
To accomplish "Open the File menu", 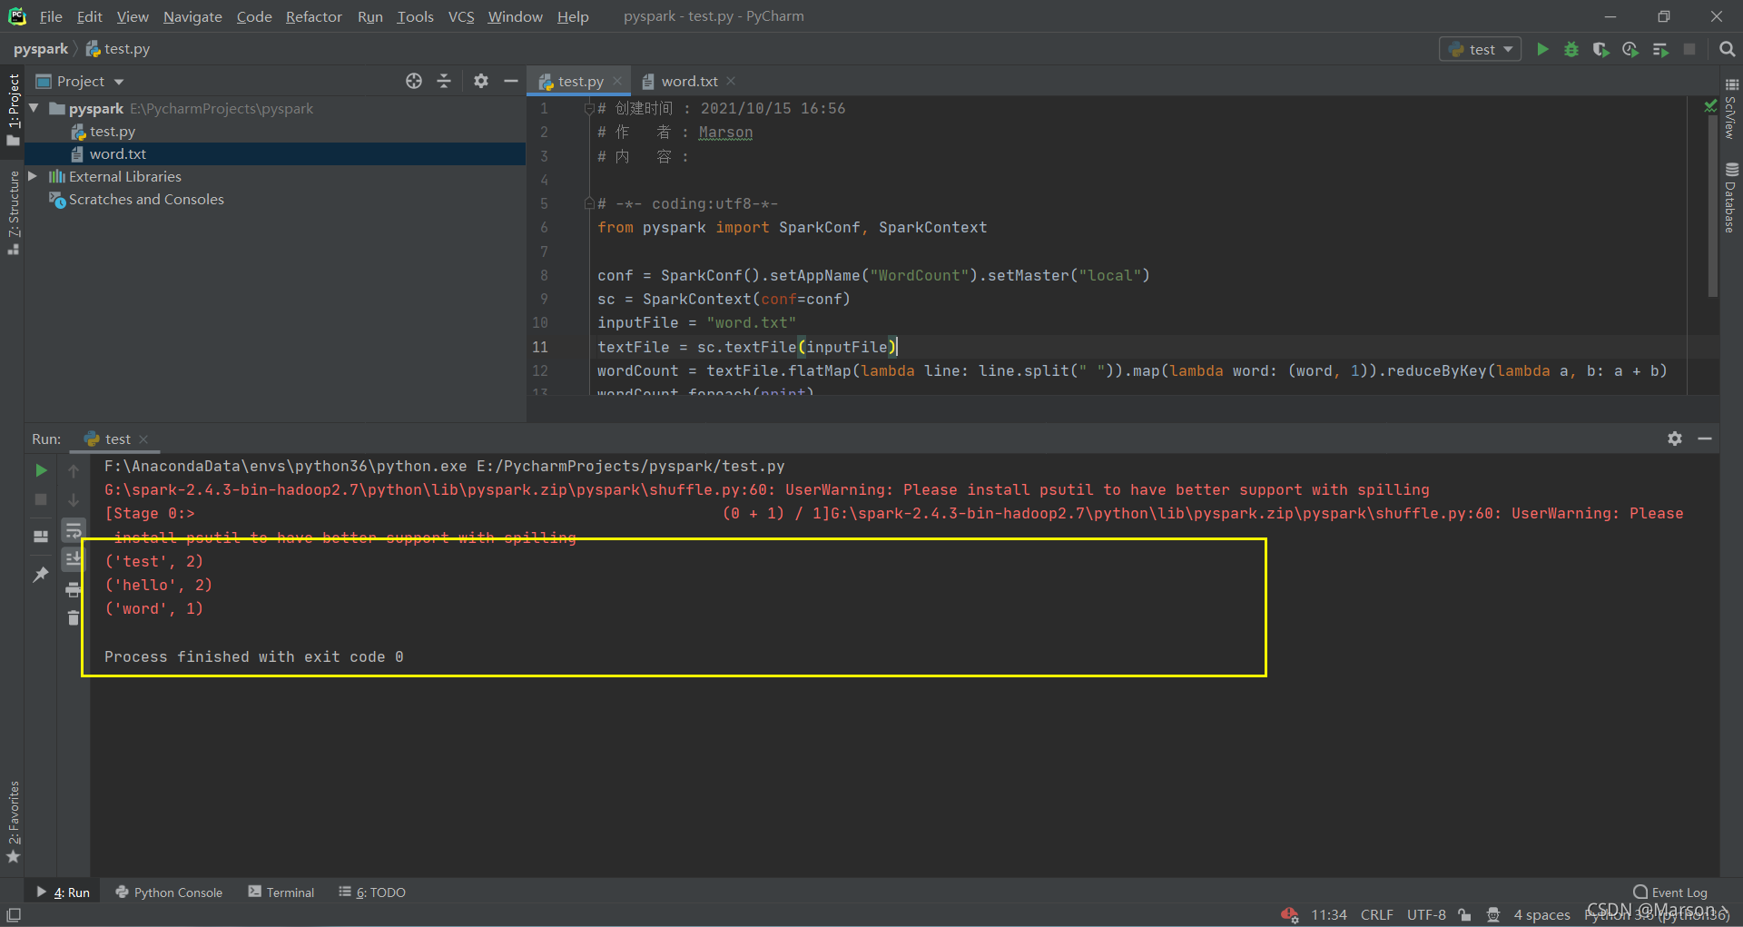I will (x=51, y=16).
